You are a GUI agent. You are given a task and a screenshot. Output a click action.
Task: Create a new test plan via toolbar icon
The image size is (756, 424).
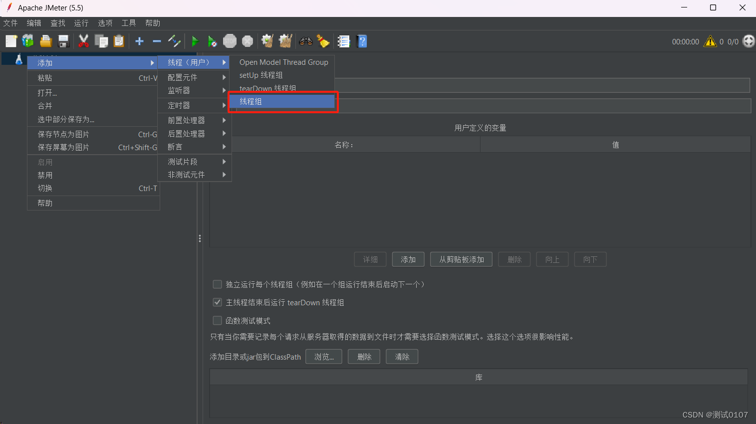pos(11,41)
